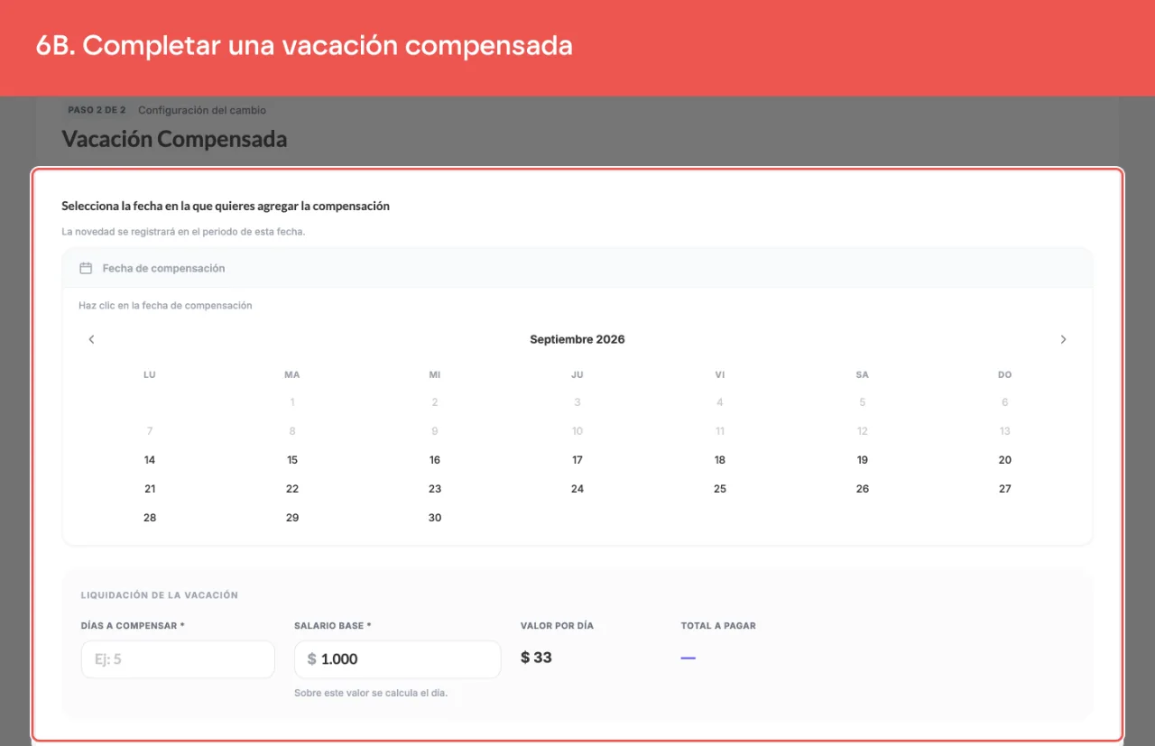The height and width of the screenshot is (746, 1155).
Task: Click the DO weekday column header
Action: click(x=1005, y=374)
